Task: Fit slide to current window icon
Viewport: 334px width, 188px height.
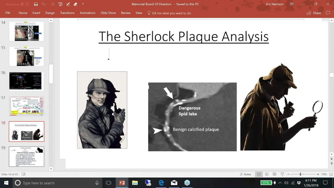Action: coord(331,174)
